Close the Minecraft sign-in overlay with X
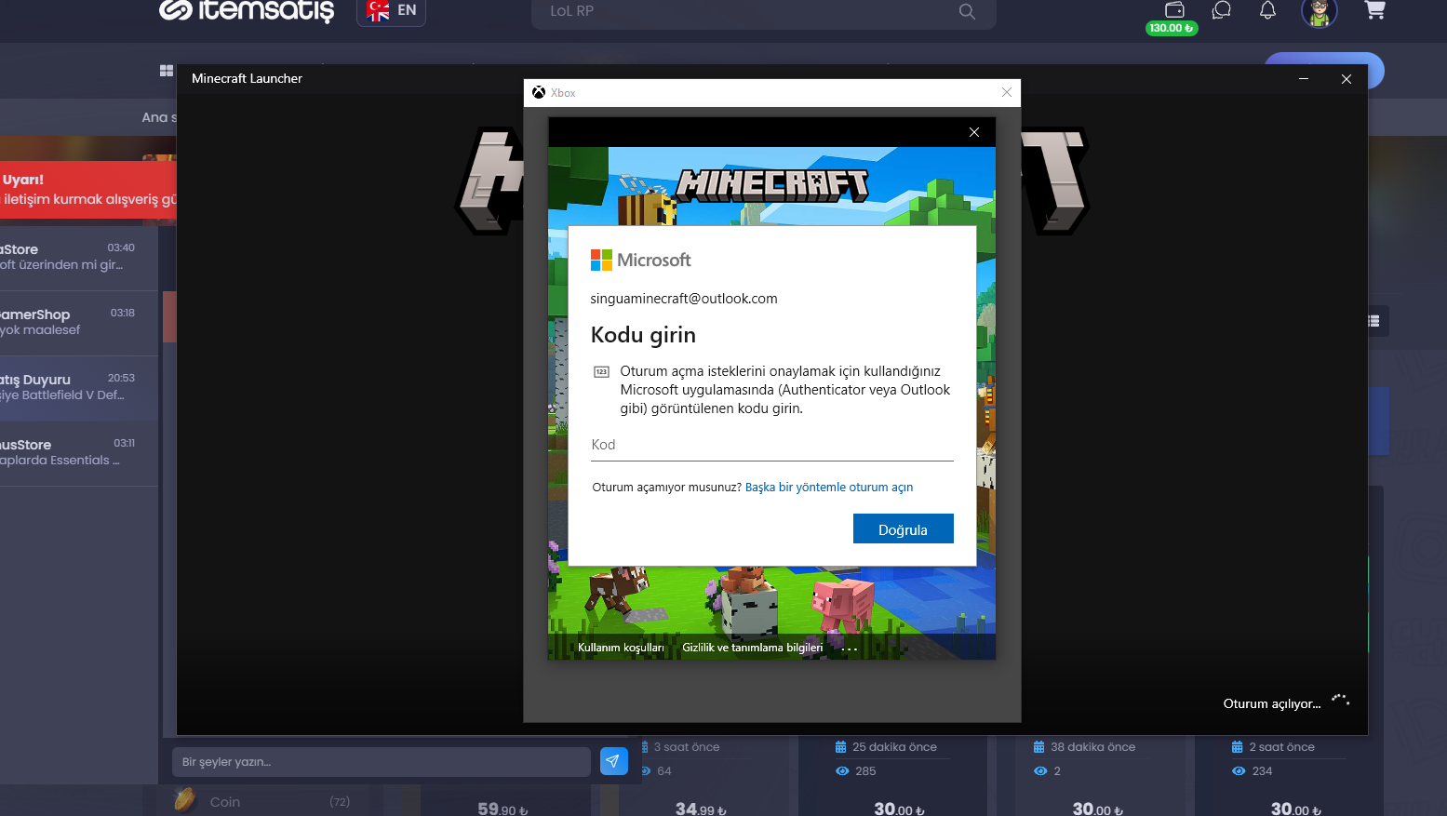Screen dimensions: 1447x816 click(974, 132)
